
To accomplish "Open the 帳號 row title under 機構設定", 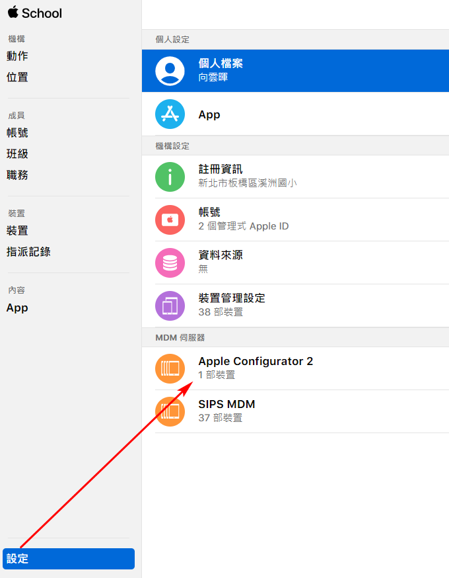I will (x=209, y=212).
